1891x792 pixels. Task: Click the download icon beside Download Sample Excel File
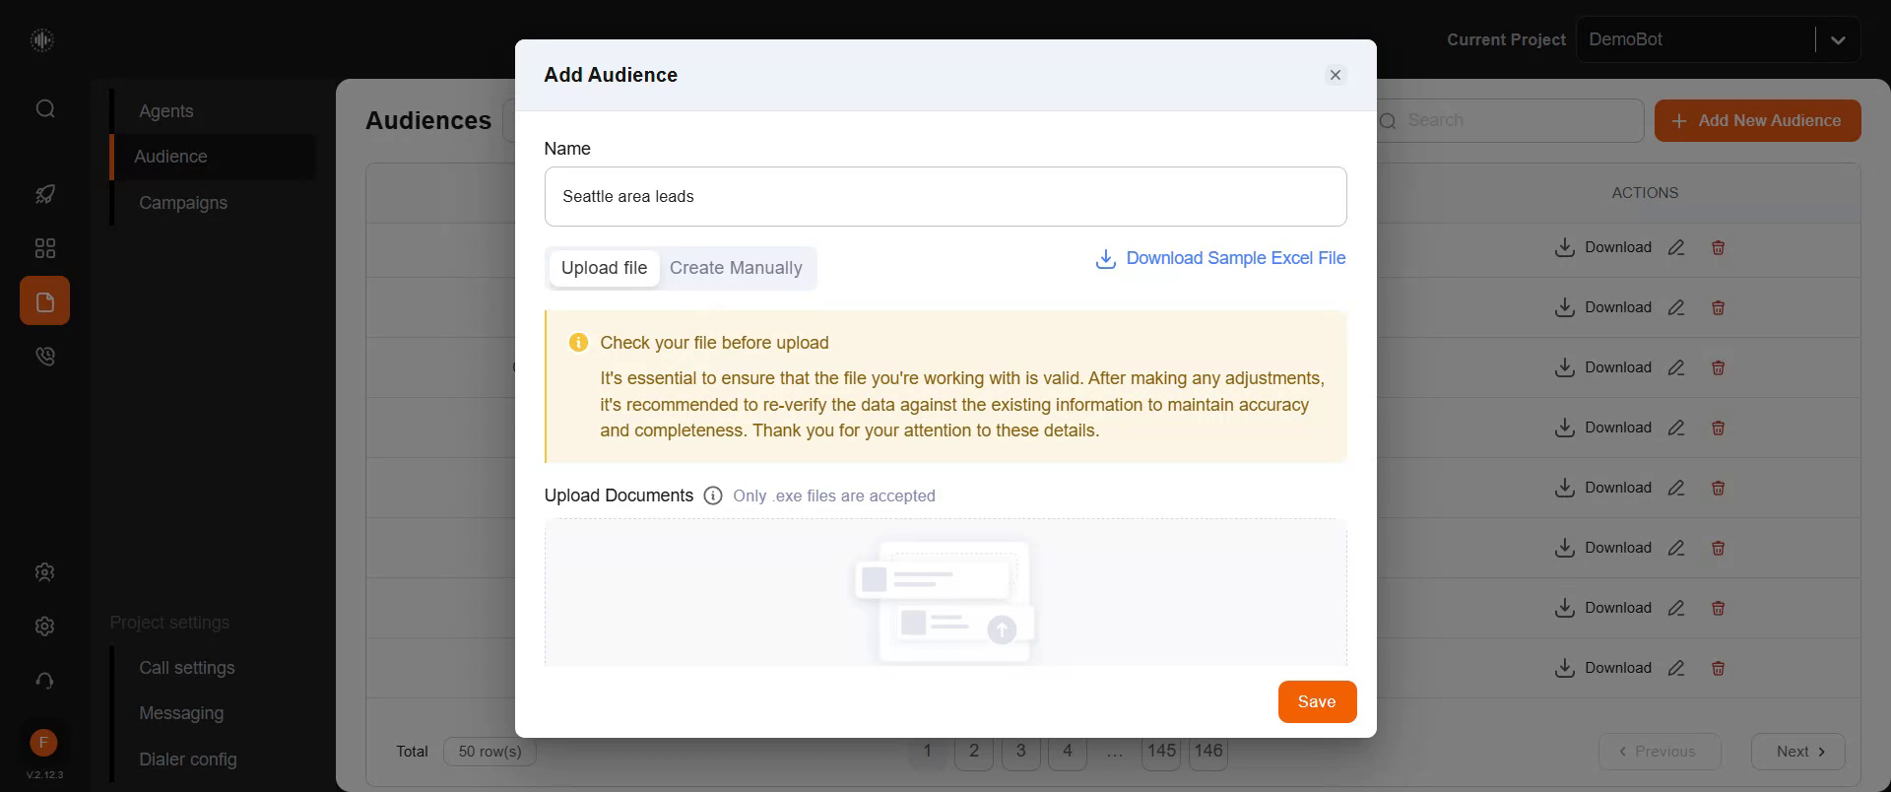coord(1106,259)
